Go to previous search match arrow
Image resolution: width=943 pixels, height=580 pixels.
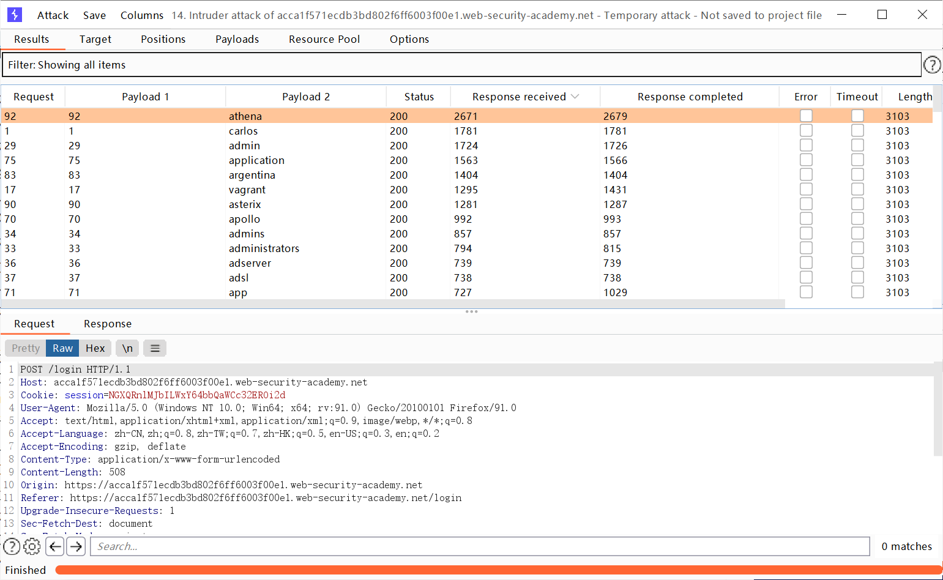(x=55, y=546)
